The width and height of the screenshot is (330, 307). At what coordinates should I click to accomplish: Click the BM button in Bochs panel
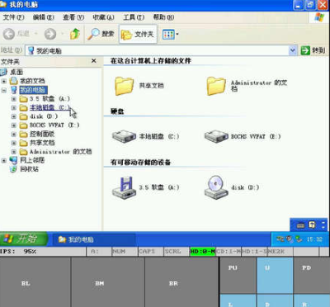(x=108, y=282)
